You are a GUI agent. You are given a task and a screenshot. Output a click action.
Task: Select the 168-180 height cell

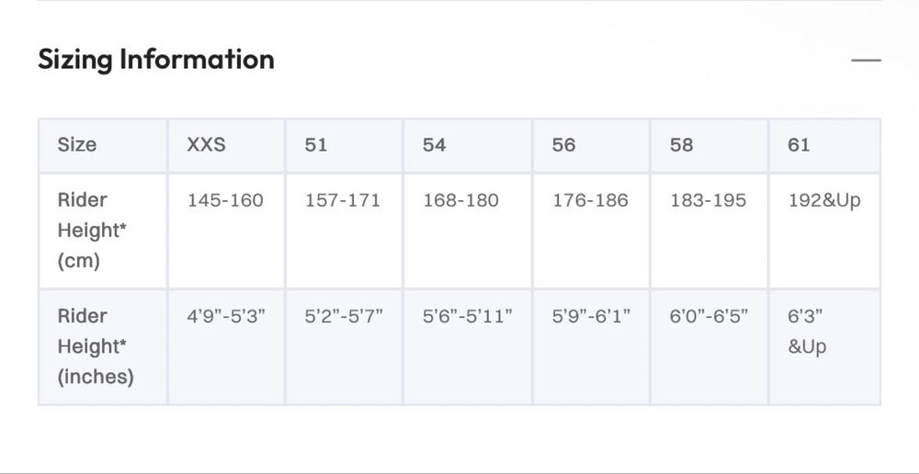coord(460,200)
